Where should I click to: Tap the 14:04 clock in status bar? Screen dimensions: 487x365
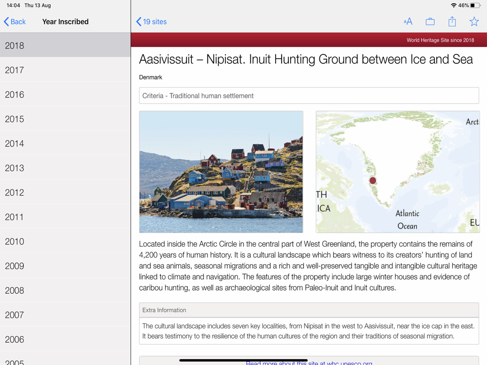(x=13, y=5)
